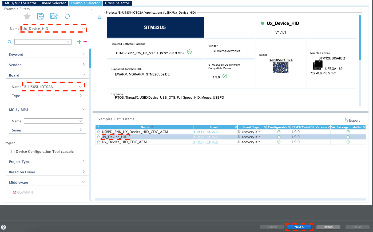Remove the Board column with its X
Image resolution: width=373 pixels, height=232 pixels.
point(236,127)
